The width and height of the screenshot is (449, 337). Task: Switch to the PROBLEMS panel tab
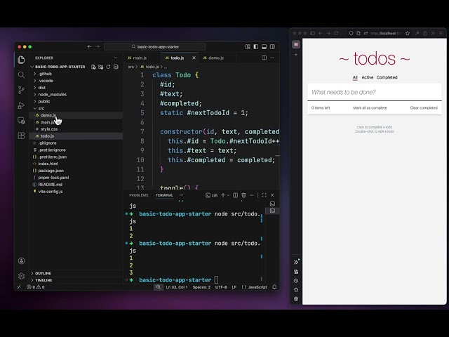coord(138,195)
